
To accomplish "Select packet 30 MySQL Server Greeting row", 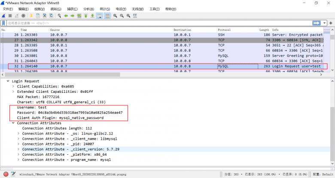I will pos(162,55).
